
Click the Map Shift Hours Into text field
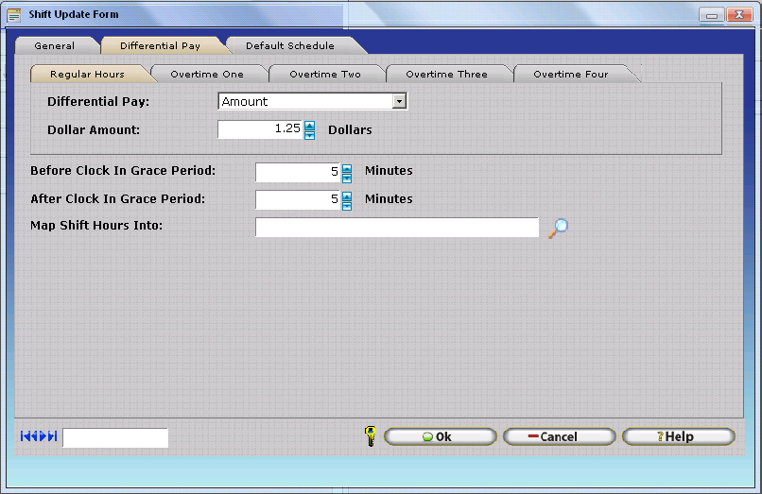[396, 228]
